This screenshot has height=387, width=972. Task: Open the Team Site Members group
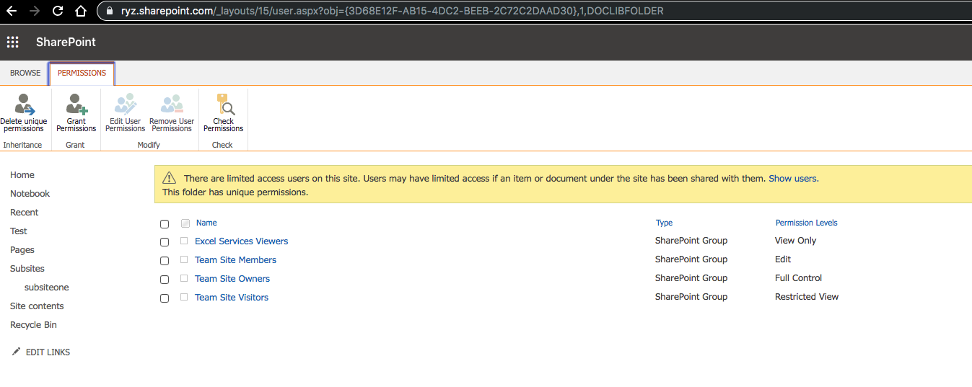coord(235,260)
